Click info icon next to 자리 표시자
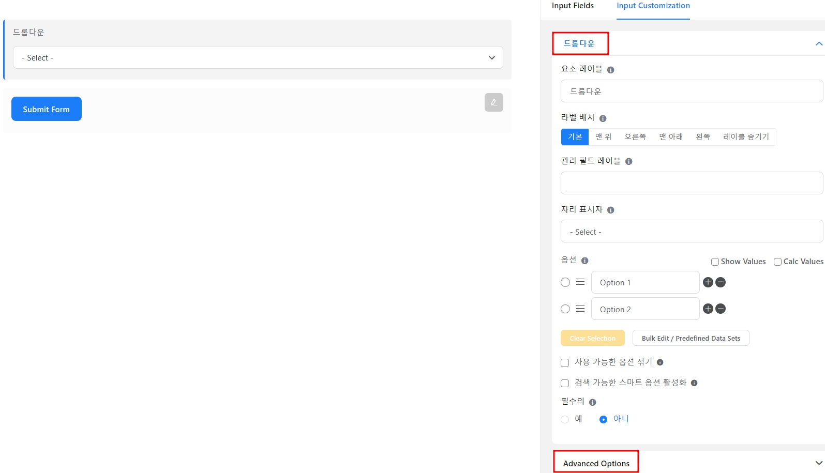825x473 pixels. pyautogui.click(x=610, y=210)
